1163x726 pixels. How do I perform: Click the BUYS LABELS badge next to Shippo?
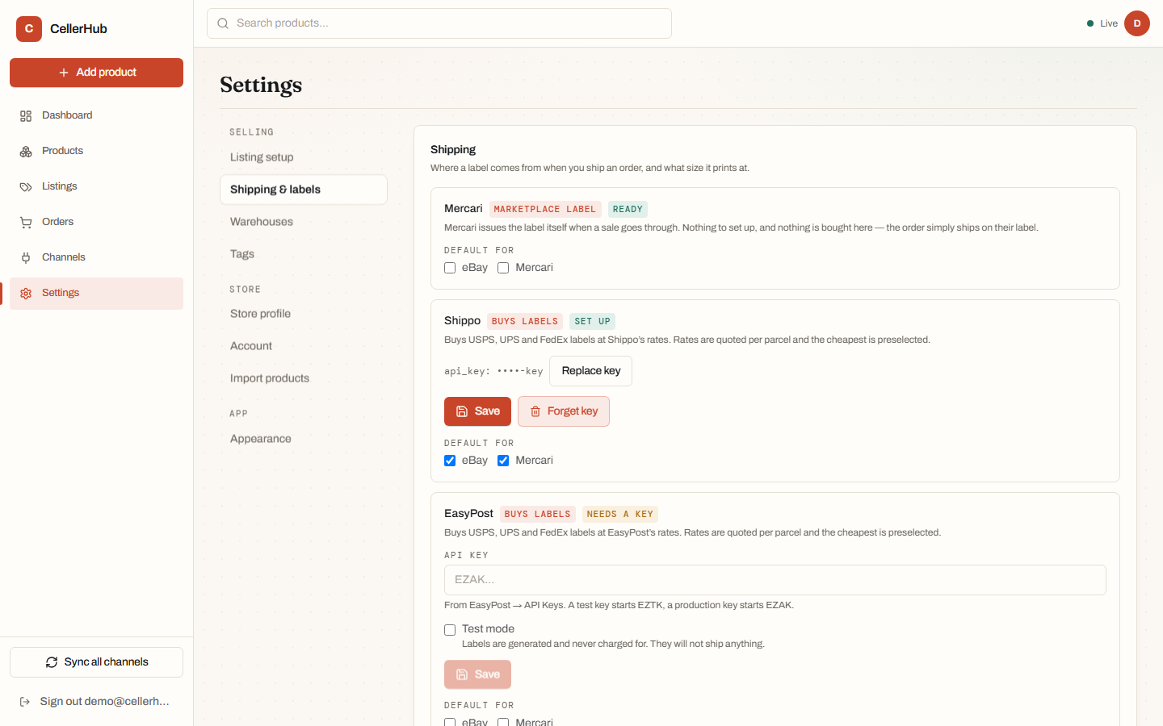525,322
